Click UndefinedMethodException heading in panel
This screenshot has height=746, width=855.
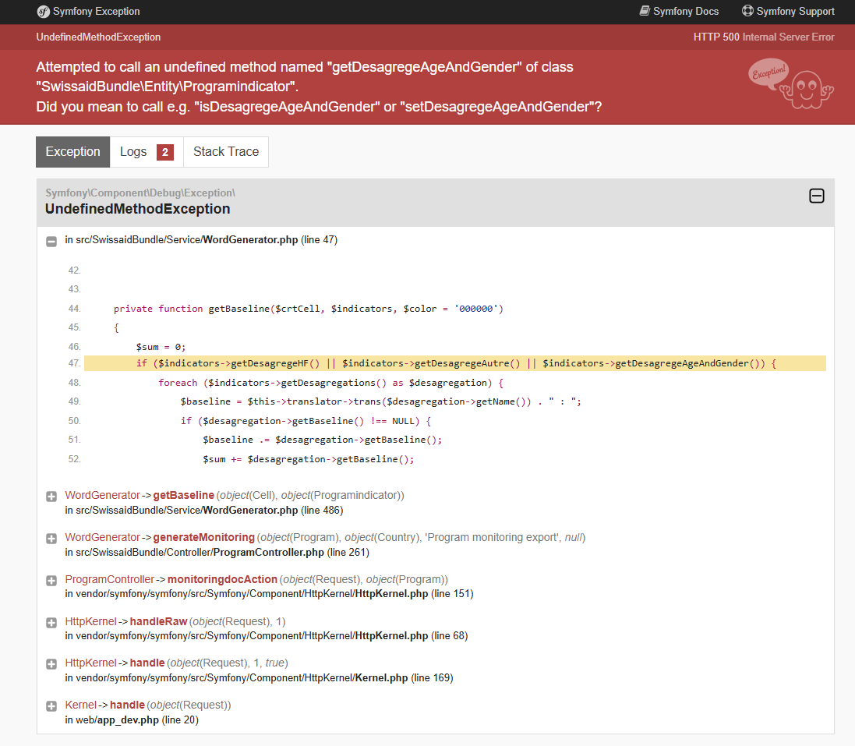tap(137, 209)
